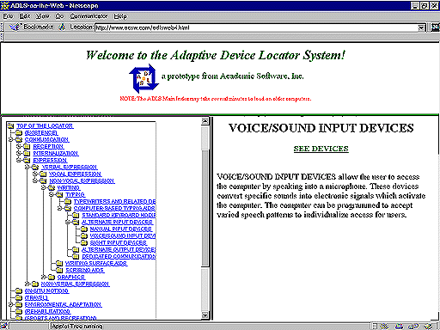Open the ALTERNATE INPUT DEVICES link
Viewport: 440px width, 330px height.
[x=117, y=222]
